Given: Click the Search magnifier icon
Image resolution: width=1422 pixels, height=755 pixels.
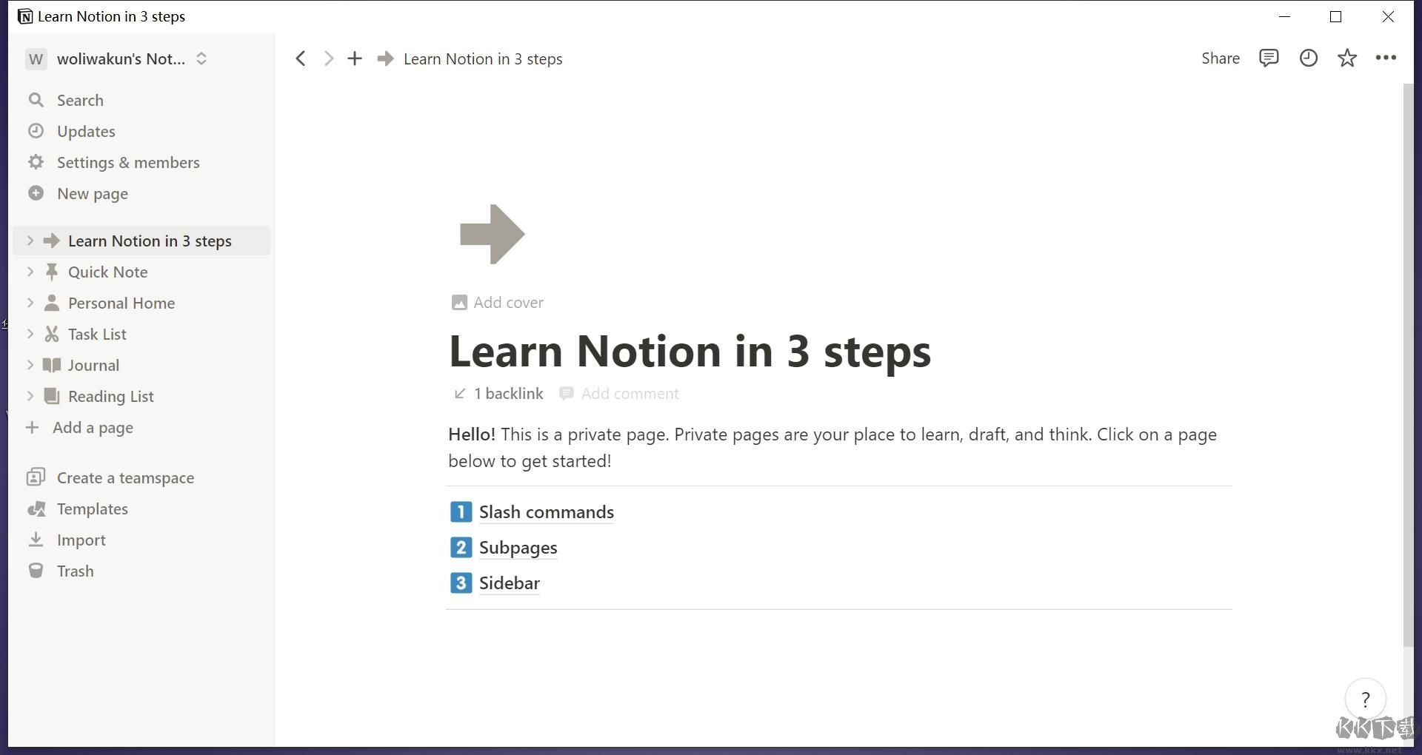Looking at the screenshot, I should (x=36, y=100).
